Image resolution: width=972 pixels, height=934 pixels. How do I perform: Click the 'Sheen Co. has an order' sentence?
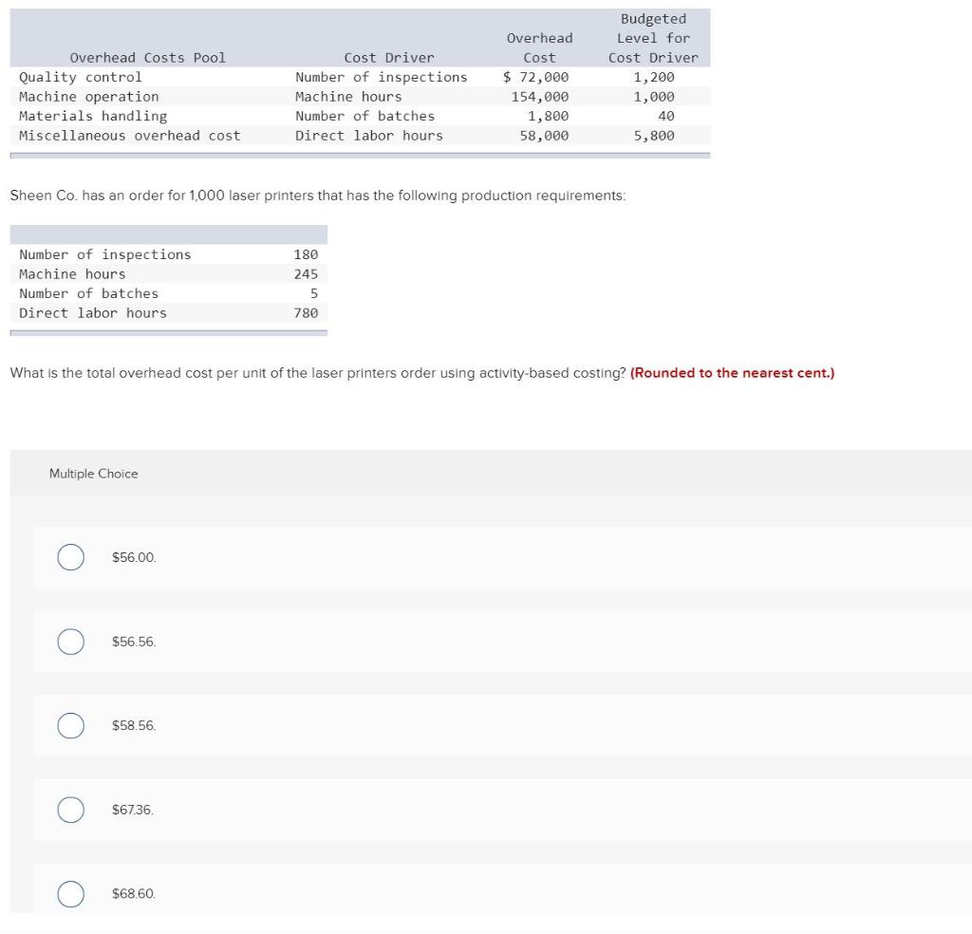[318, 196]
